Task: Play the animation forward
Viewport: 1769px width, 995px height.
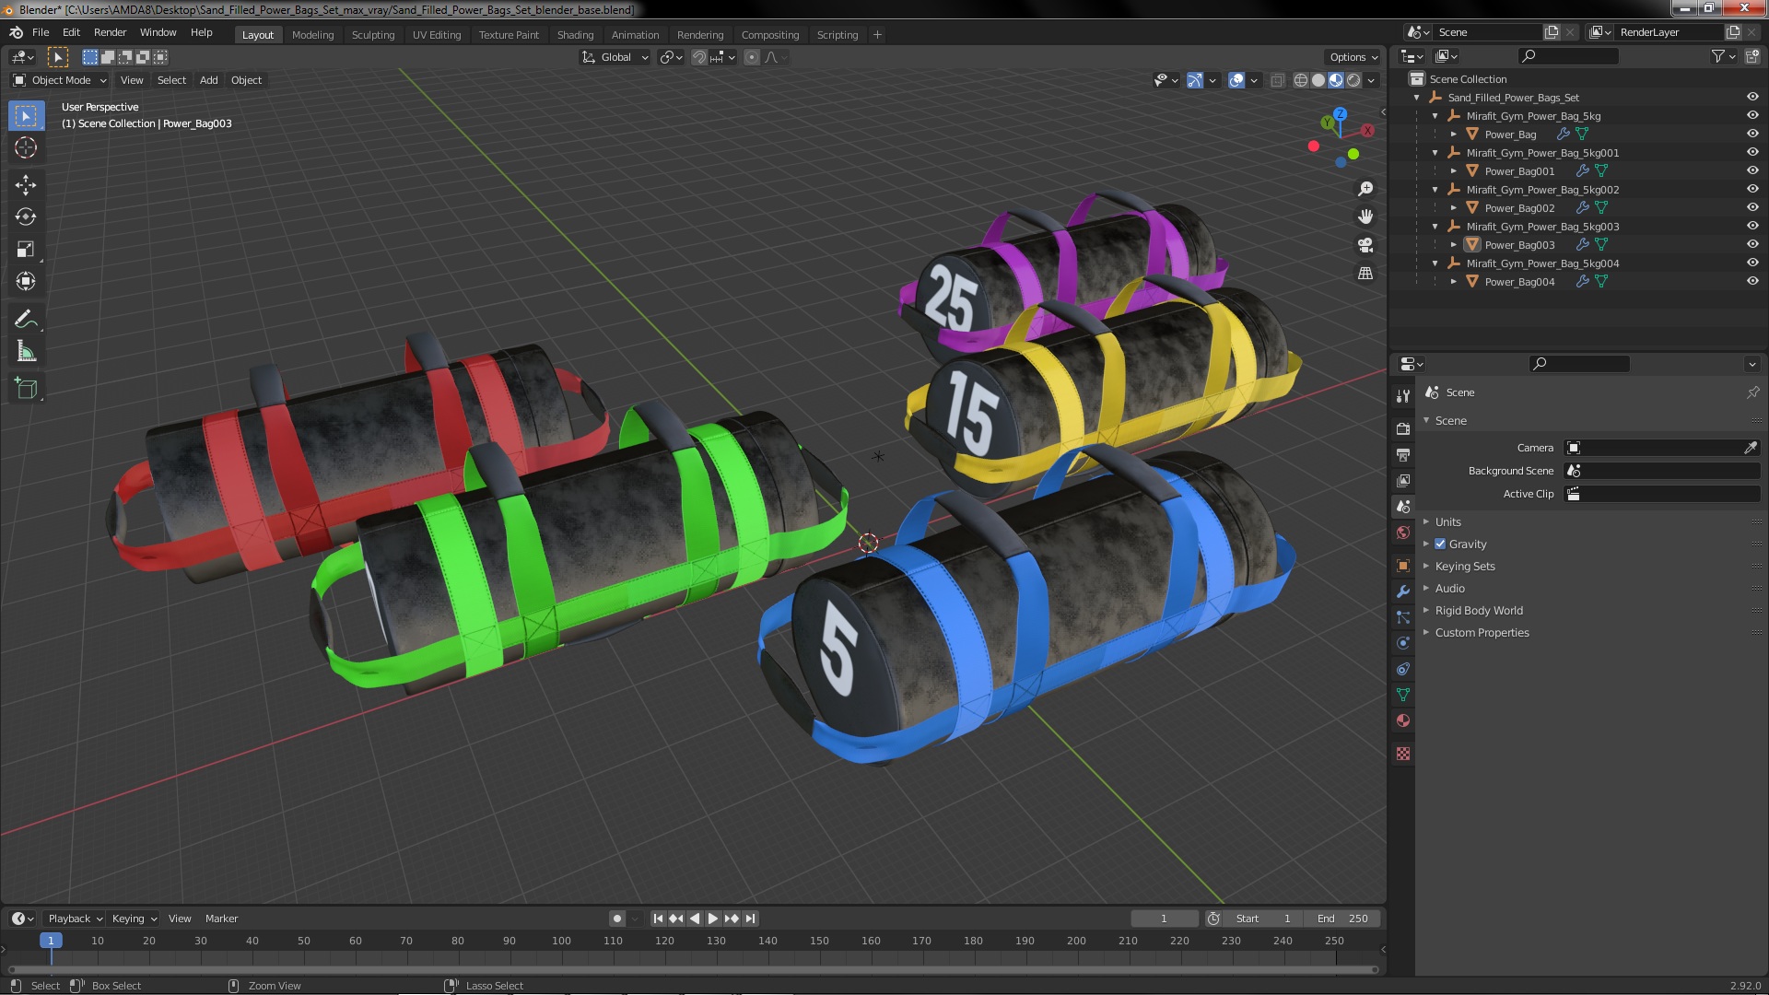Action: 713,919
